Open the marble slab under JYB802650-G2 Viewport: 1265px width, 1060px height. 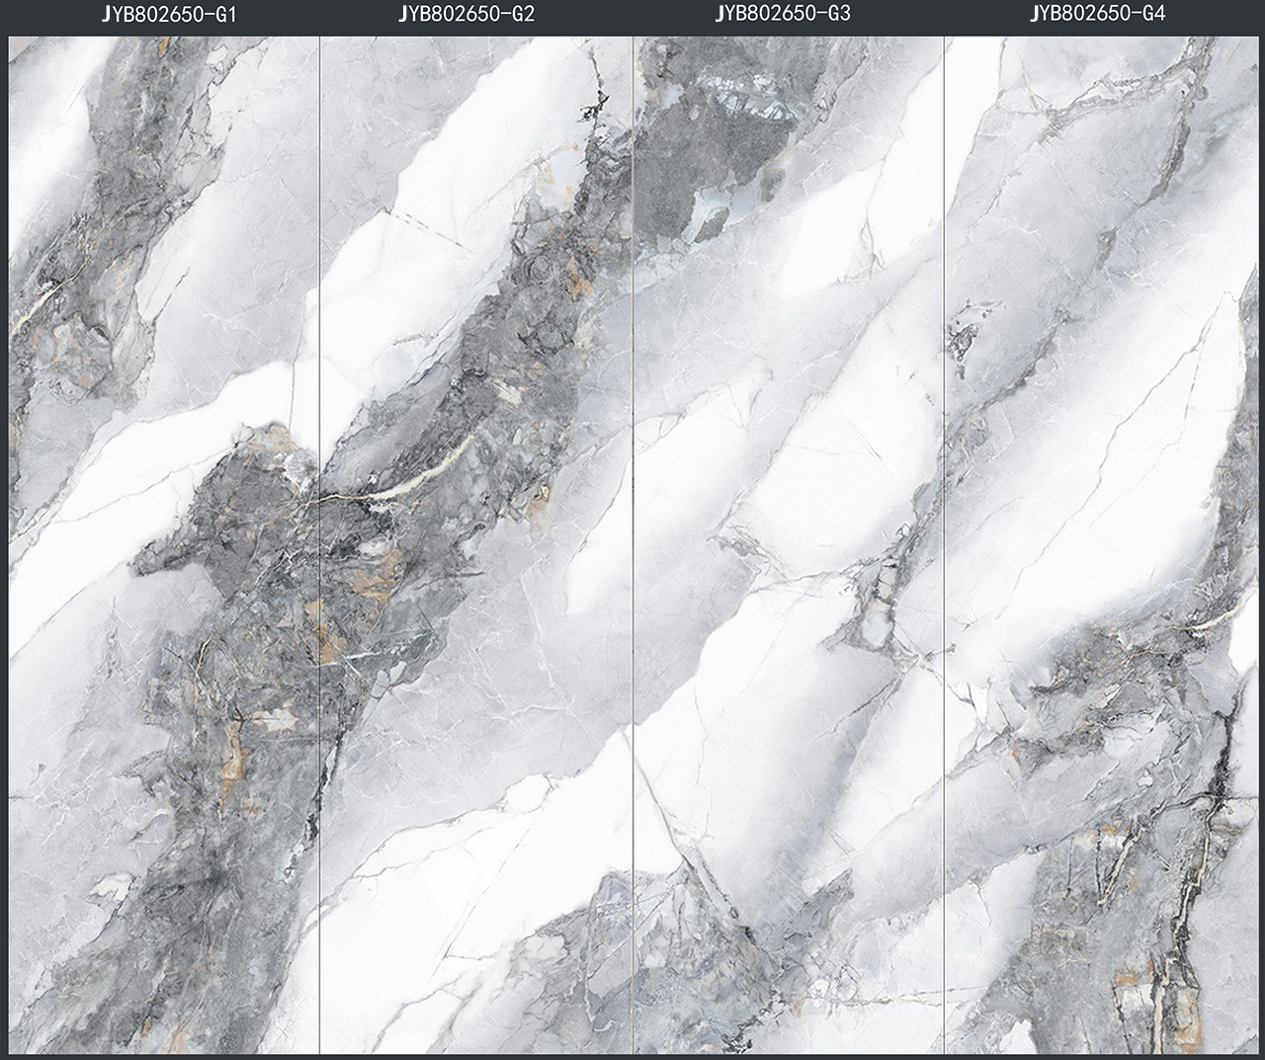click(x=475, y=544)
